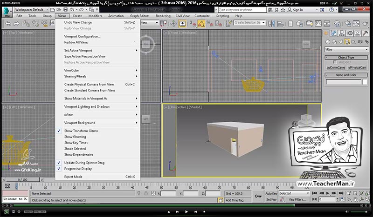Image resolution: width=373 pixels, height=217 pixels.
Task: Uncheck Update During Spinner Drag
Action: coord(97,163)
